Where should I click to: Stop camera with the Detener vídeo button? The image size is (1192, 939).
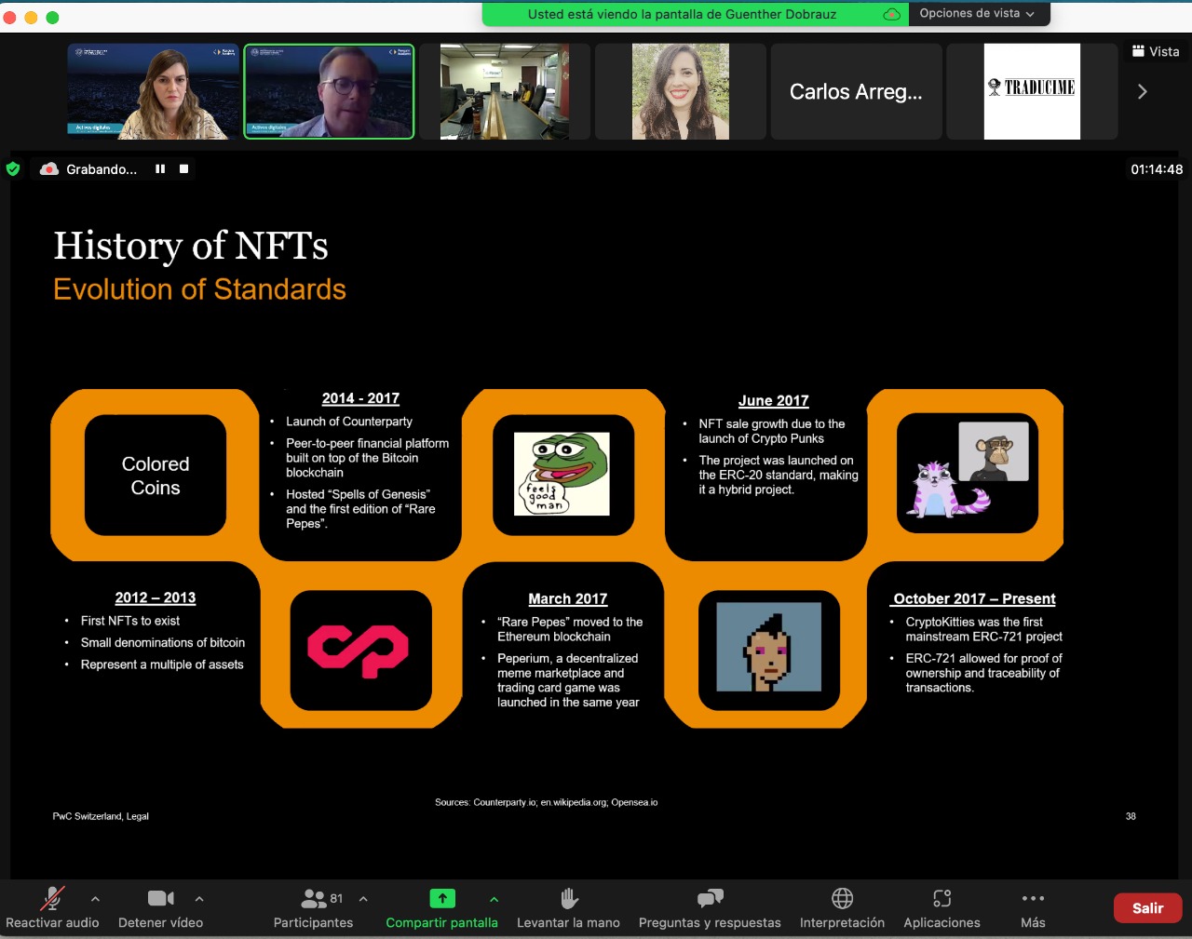click(x=160, y=907)
